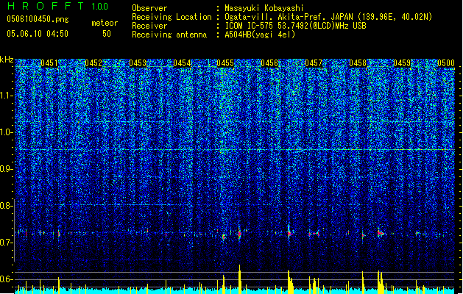Click the meteor count value 50
Viewport: 463px width, 294px height.
coord(107,34)
